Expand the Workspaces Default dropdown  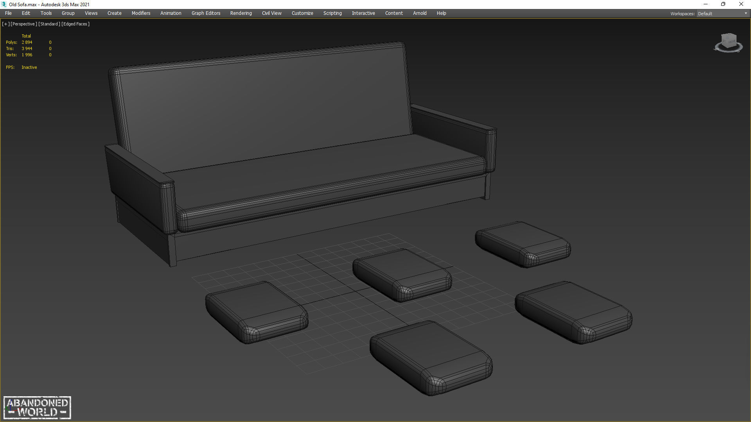[722, 14]
